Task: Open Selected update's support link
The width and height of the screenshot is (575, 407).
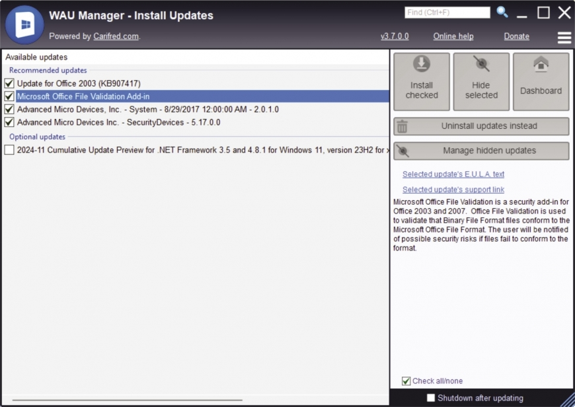Action: click(453, 190)
